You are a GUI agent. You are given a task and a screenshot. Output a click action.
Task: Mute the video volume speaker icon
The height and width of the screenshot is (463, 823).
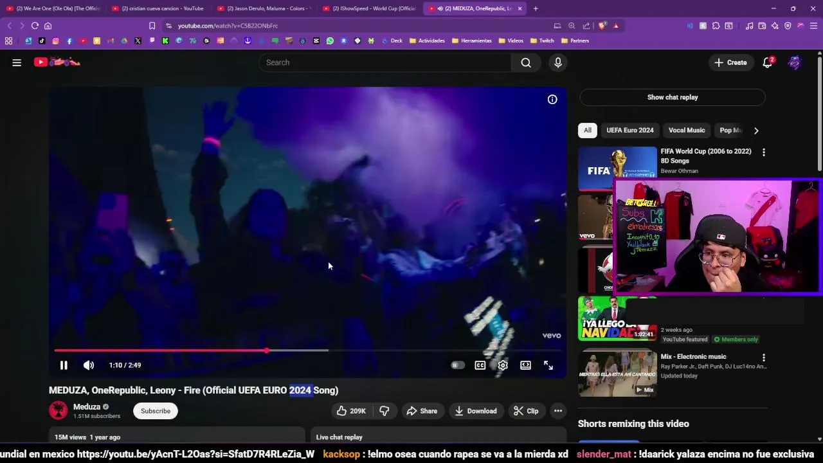(x=89, y=365)
